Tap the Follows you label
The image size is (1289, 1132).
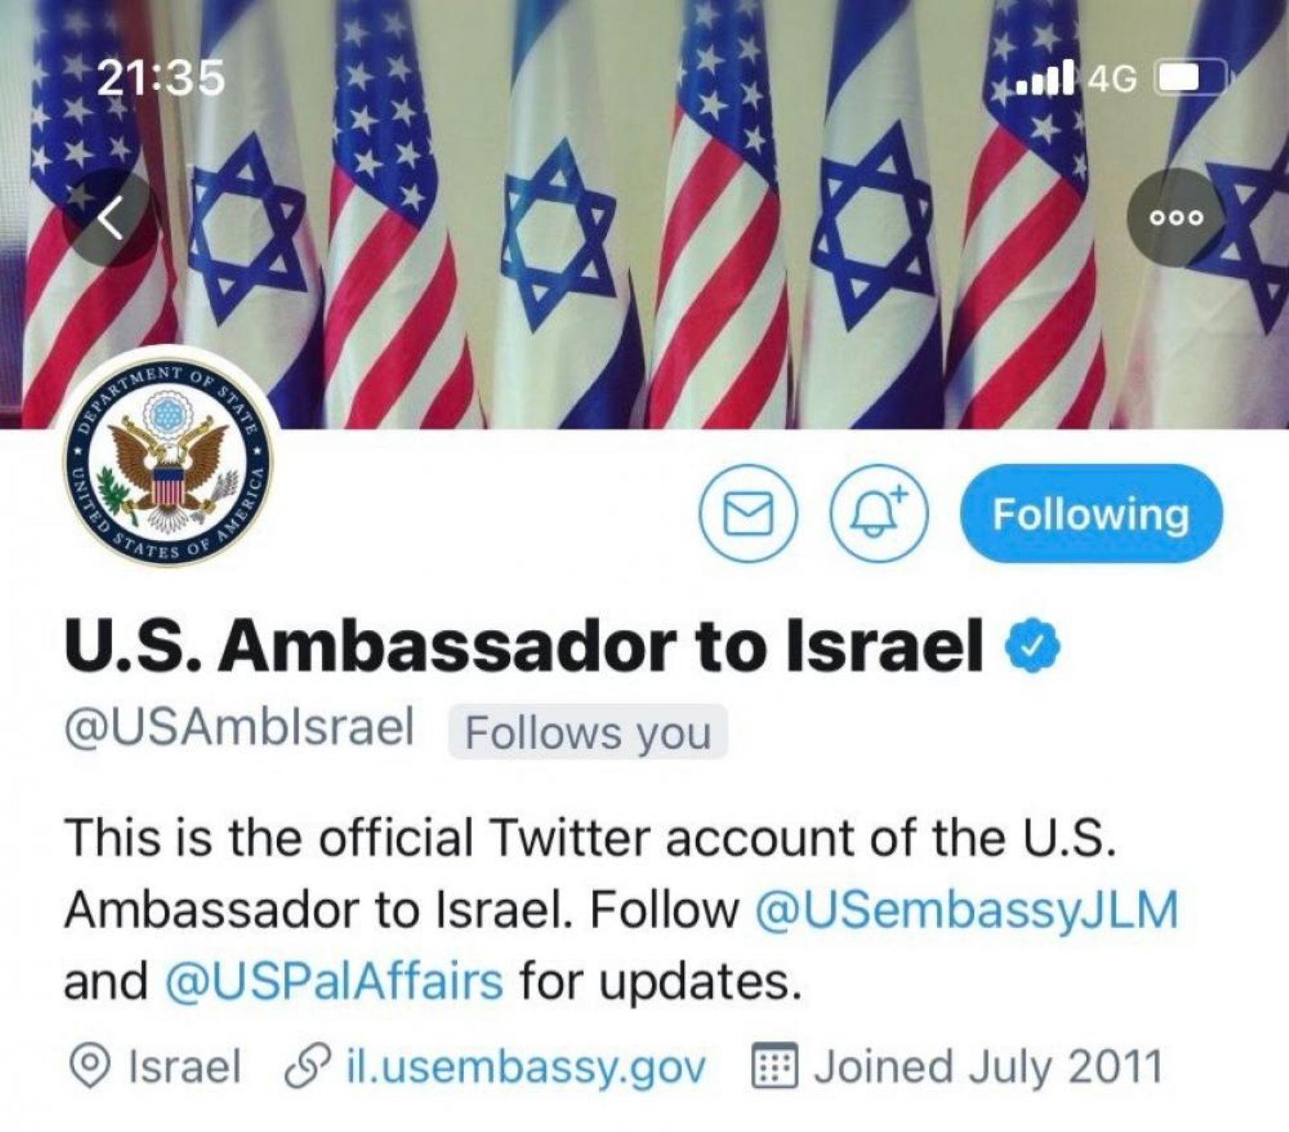click(588, 732)
